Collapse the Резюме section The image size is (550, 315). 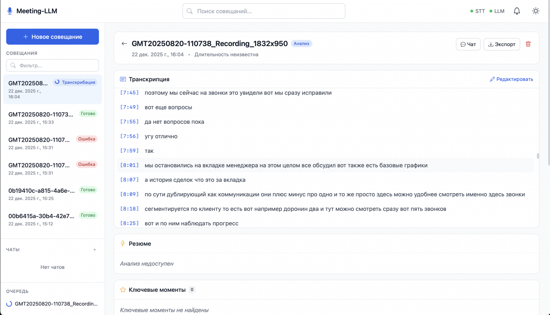(x=140, y=243)
